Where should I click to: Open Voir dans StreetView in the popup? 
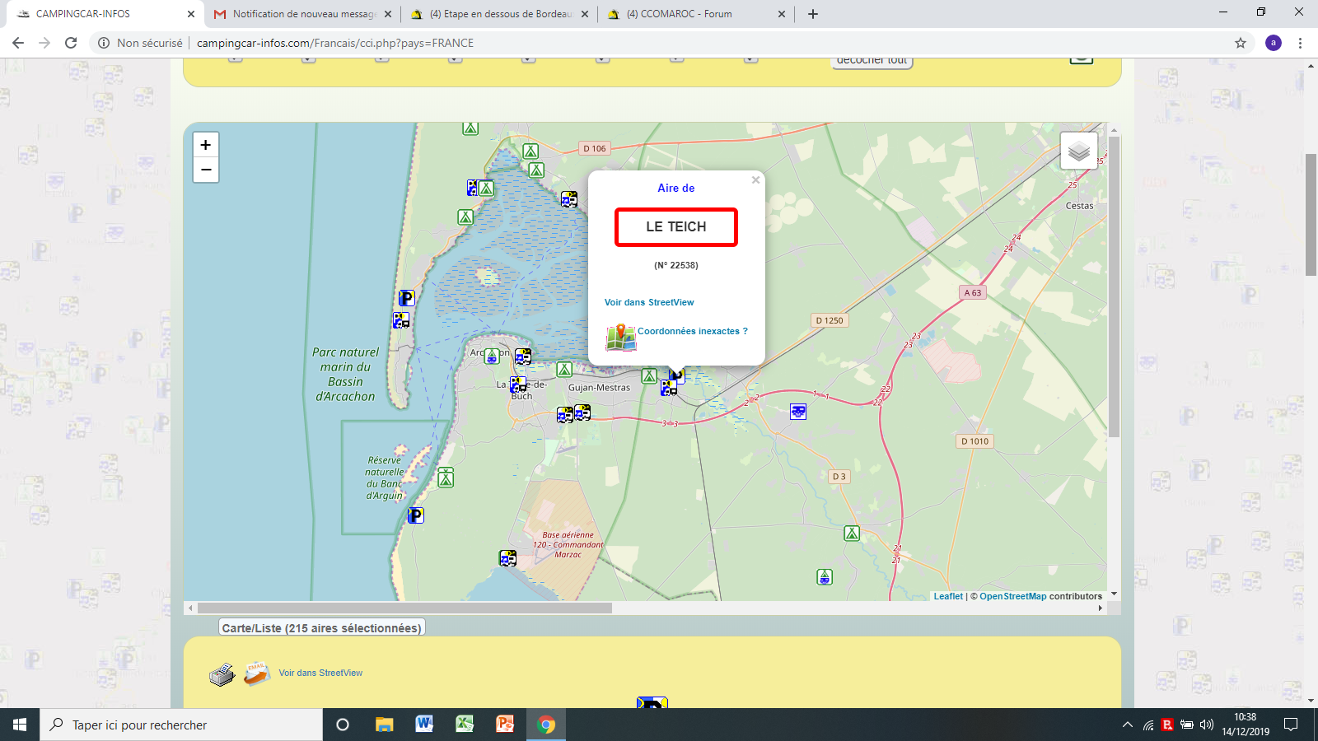649,302
